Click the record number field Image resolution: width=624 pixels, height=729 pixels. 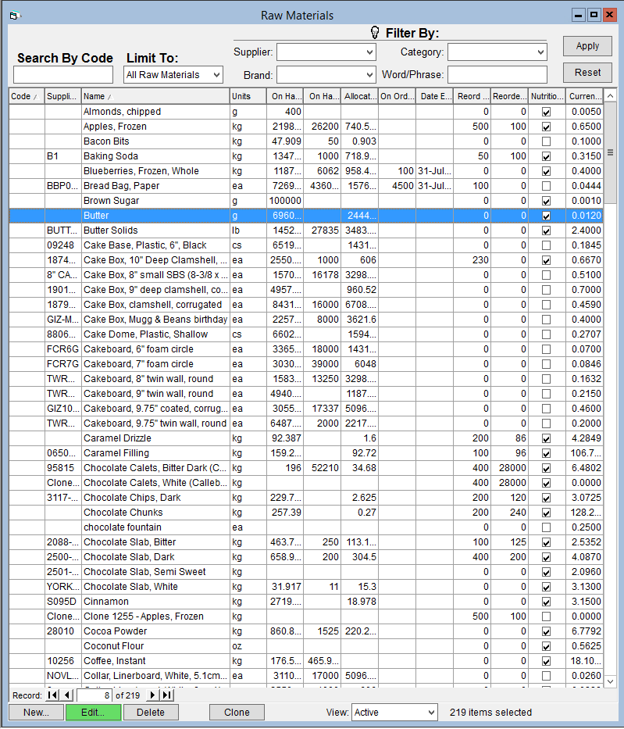(x=94, y=695)
